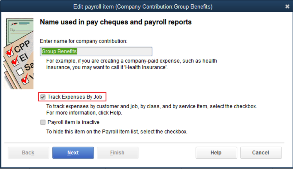Click the disabled Finish button
Image resolution: width=293 pixels, height=169 pixels.
point(117,153)
